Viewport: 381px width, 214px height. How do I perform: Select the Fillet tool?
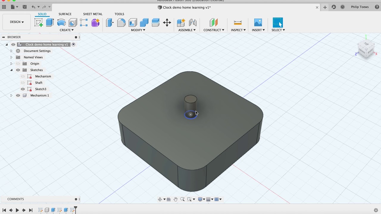coord(121,23)
